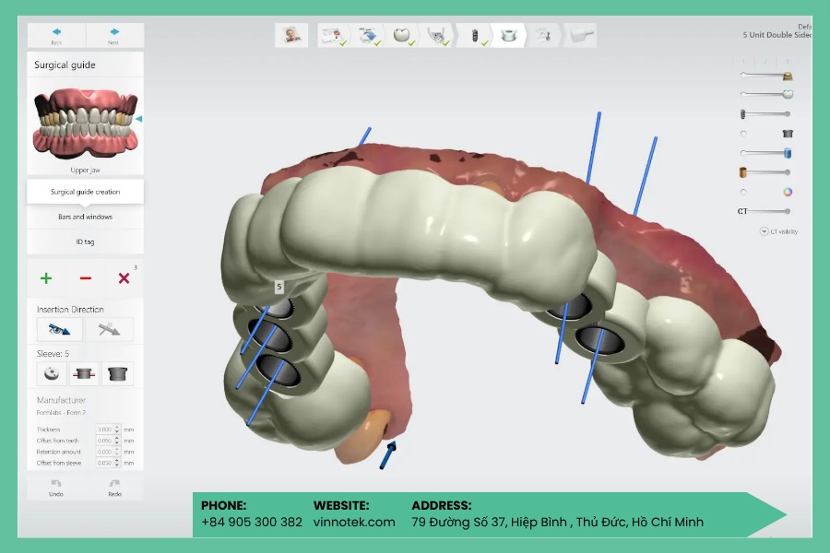Viewport: 830px width, 553px height.
Task: Toggle the color-wheel visibility radio
Action: [x=743, y=192]
